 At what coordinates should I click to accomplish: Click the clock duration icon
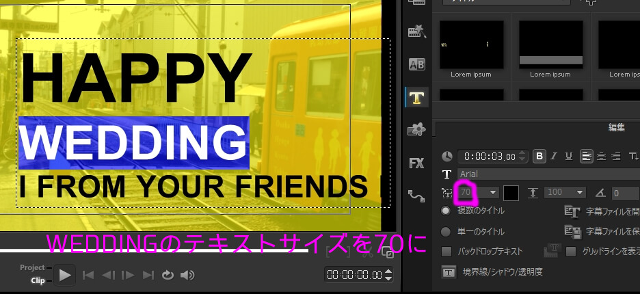point(447,157)
